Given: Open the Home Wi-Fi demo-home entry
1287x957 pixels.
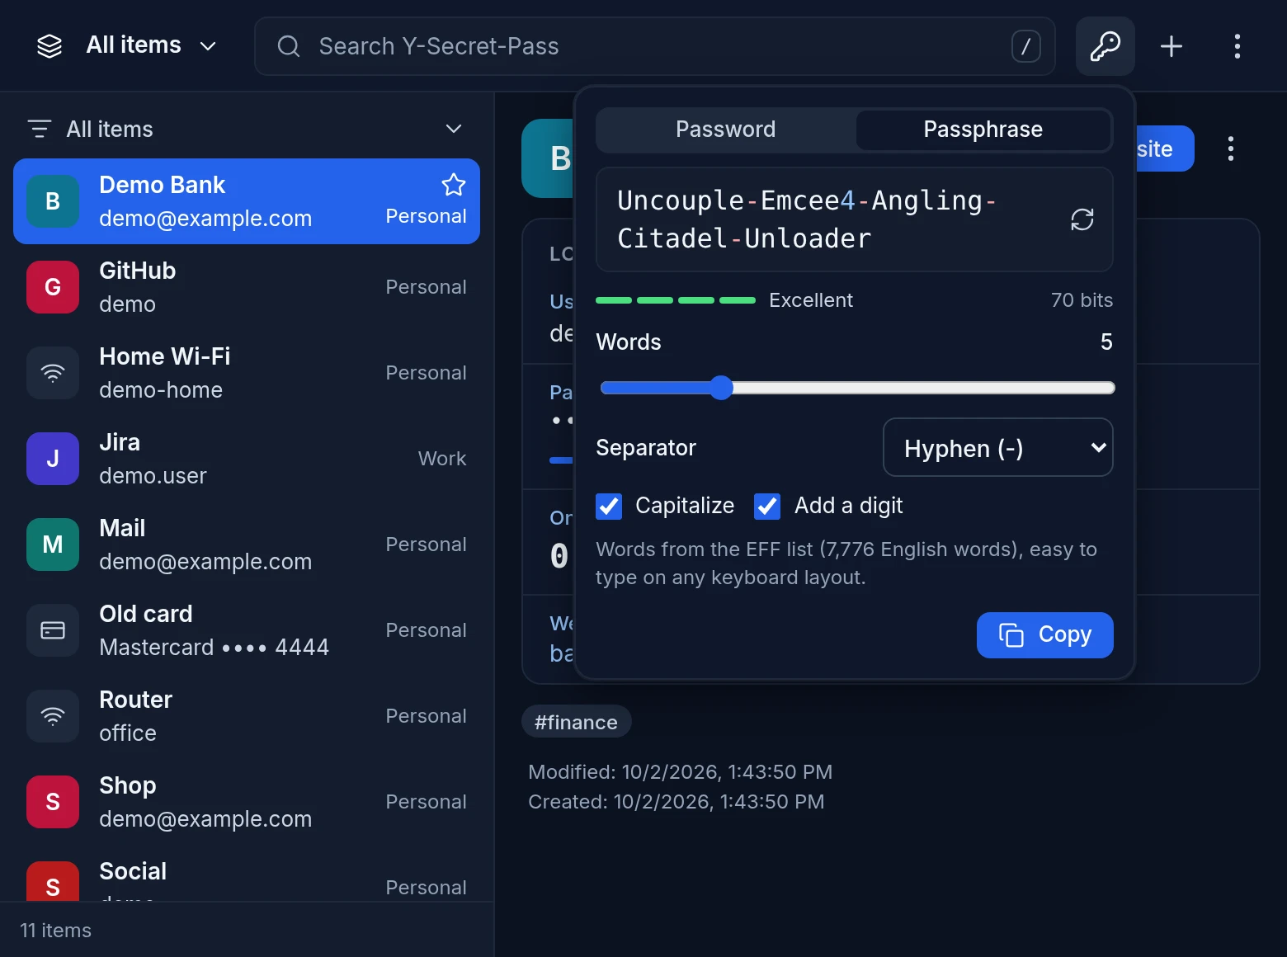Looking at the screenshot, I should click(247, 373).
